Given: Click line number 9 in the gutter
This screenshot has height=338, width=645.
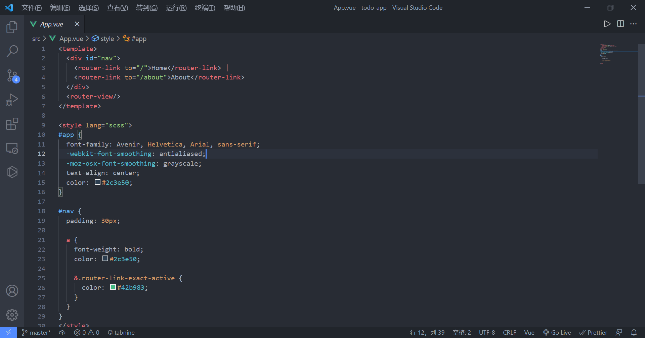Looking at the screenshot, I should click(x=43, y=125).
